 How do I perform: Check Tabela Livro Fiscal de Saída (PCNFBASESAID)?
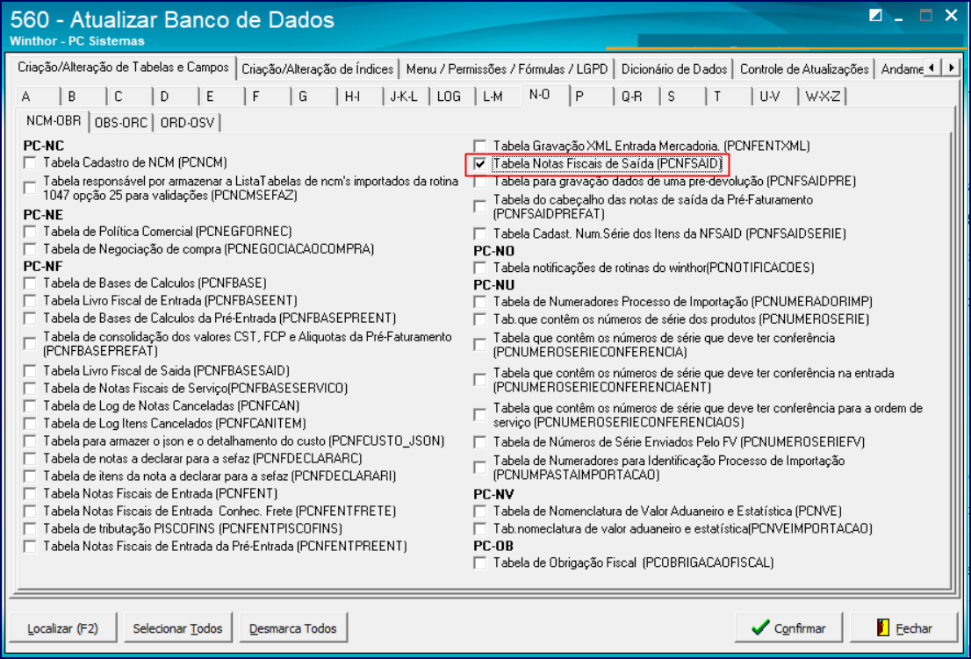[x=30, y=370]
